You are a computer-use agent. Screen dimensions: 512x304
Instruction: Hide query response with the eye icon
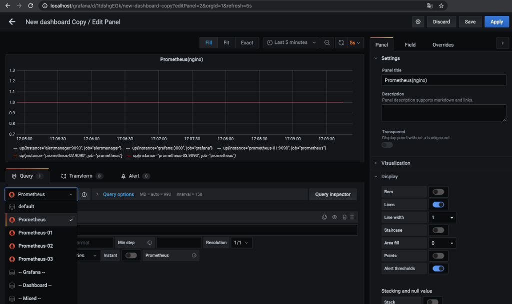tap(333, 217)
